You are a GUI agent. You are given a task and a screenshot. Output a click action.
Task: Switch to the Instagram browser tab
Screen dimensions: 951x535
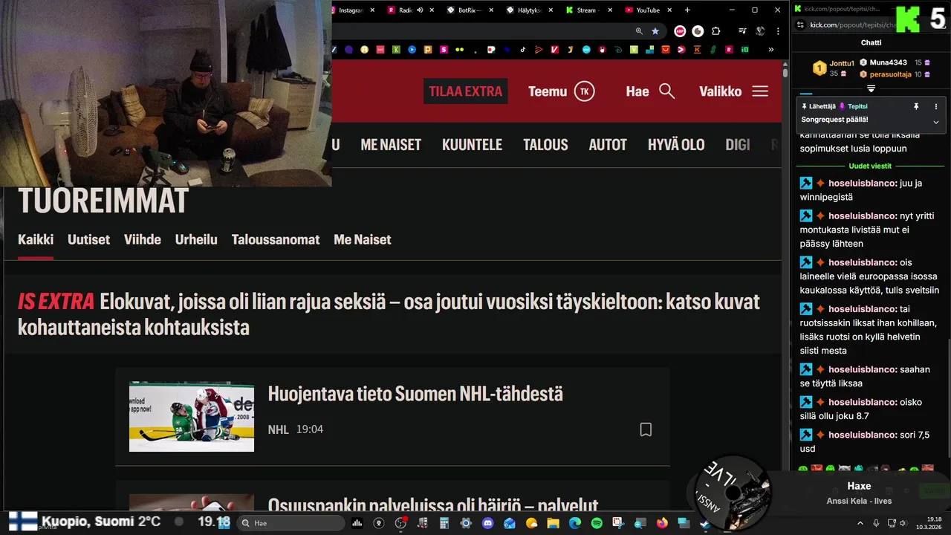point(349,10)
